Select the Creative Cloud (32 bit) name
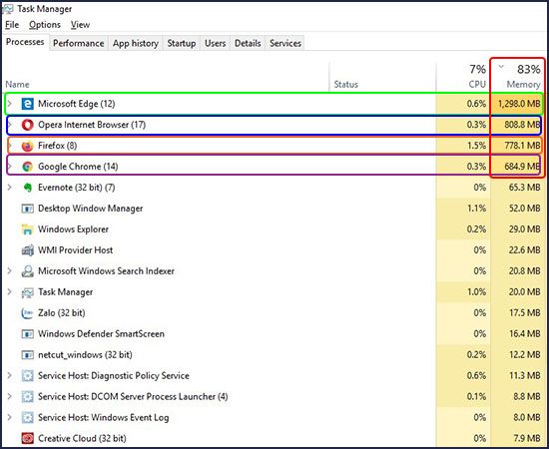The image size is (549, 449). coord(82,438)
